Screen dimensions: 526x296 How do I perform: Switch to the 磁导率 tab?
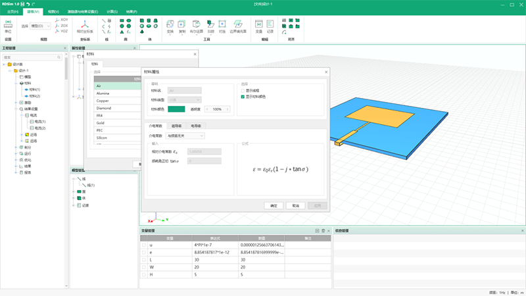[176, 124]
